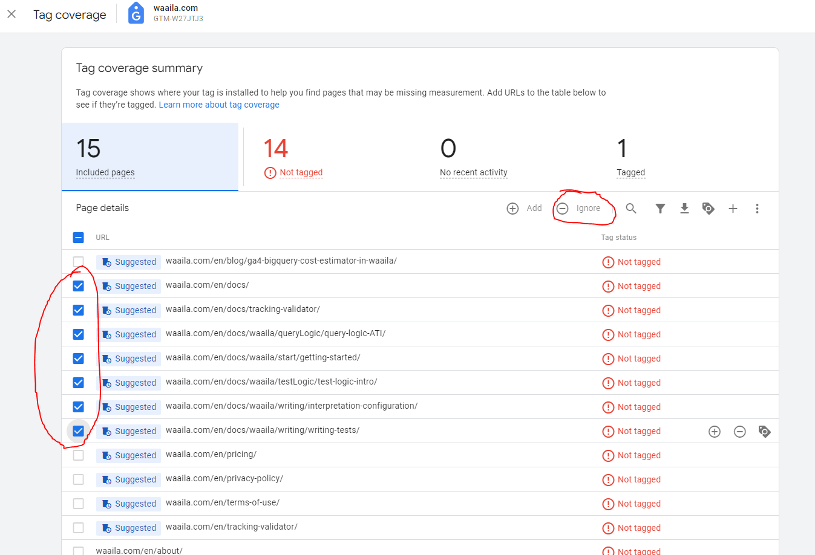
Task: Uncheck the test-logic-intro row checkbox
Action: pos(78,383)
